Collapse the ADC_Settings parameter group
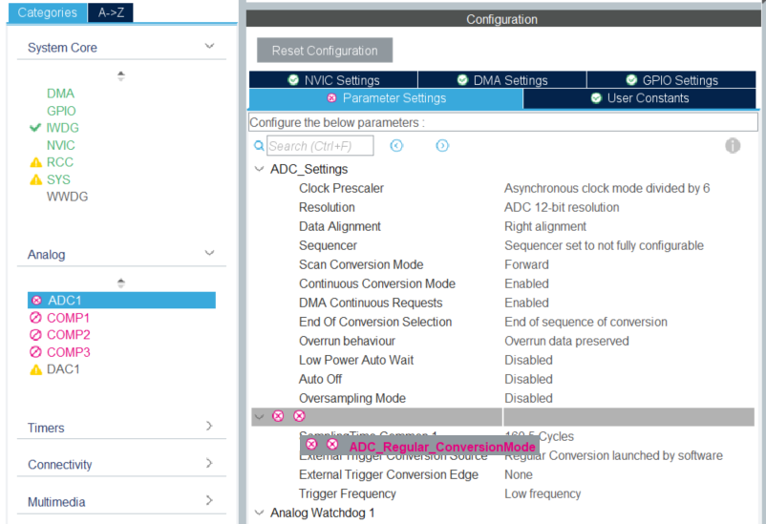 tap(259, 169)
